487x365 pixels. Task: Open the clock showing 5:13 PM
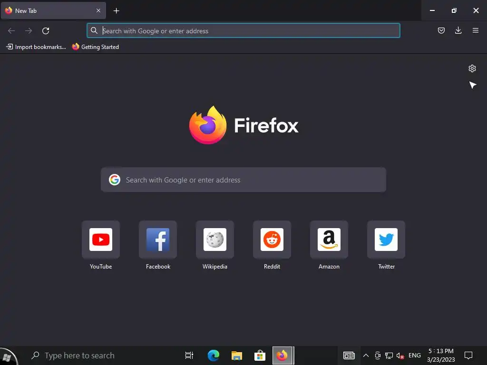441,355
